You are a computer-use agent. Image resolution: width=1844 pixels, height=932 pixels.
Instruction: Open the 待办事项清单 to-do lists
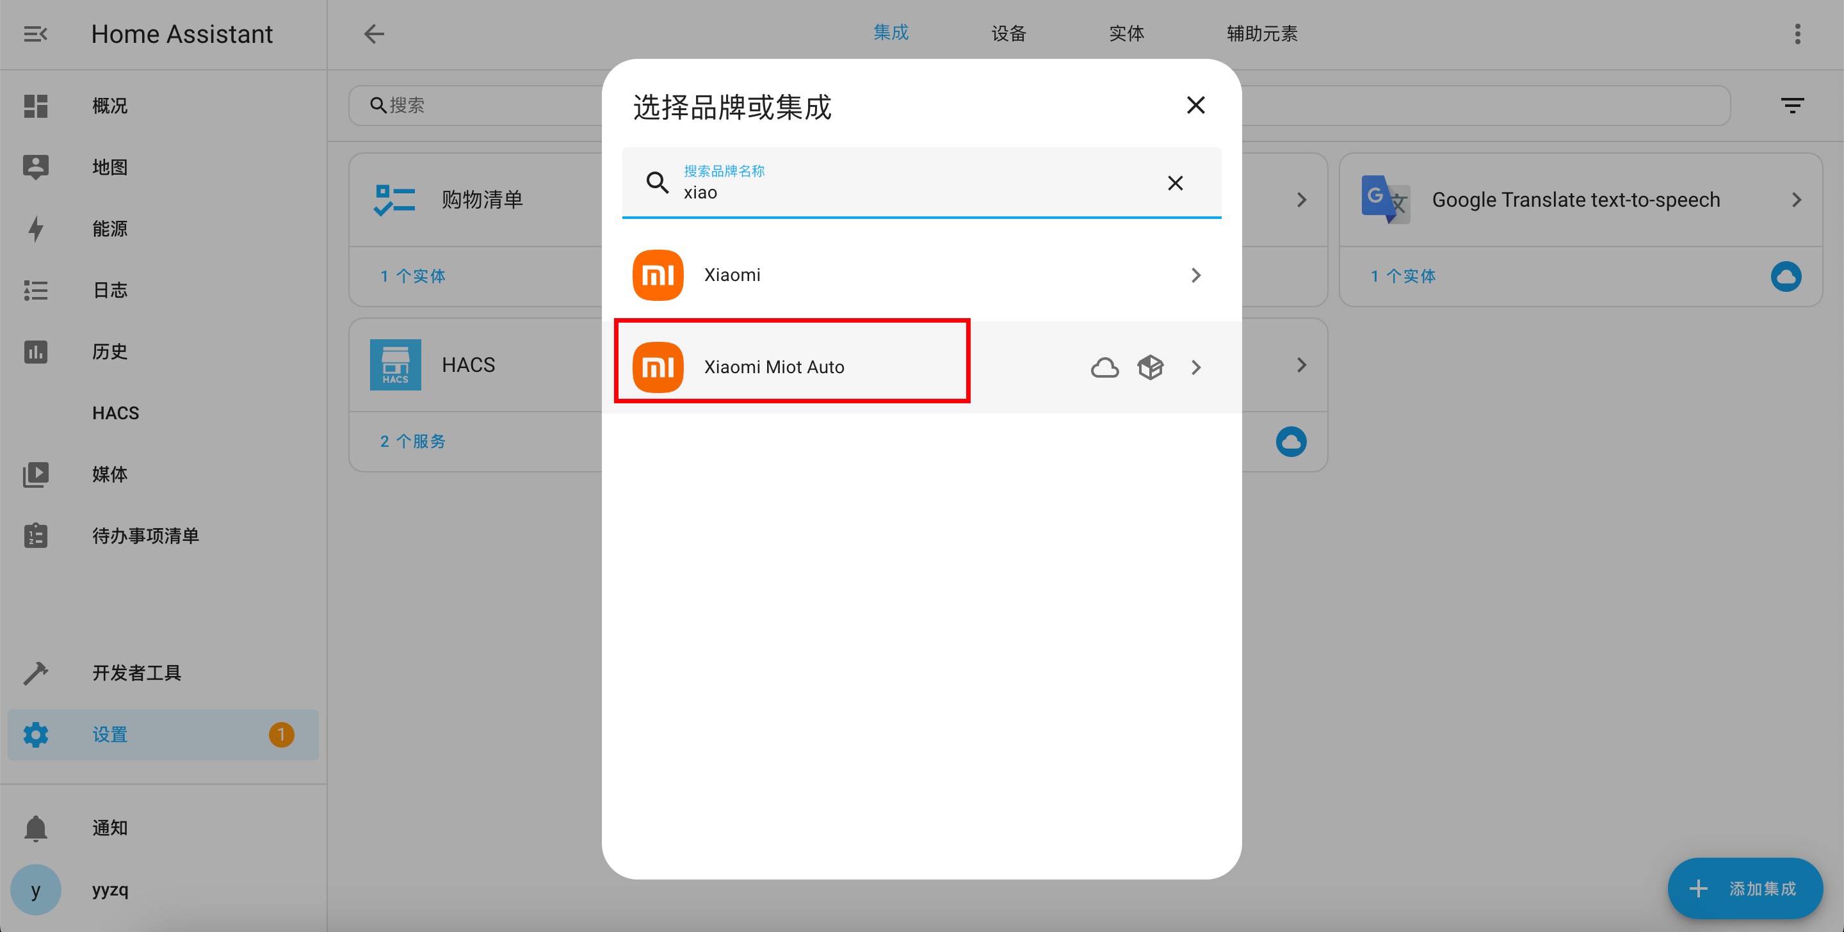(x=163, y=536)
